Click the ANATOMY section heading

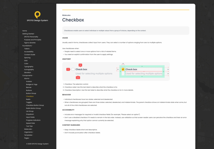[x=67, y=59]
